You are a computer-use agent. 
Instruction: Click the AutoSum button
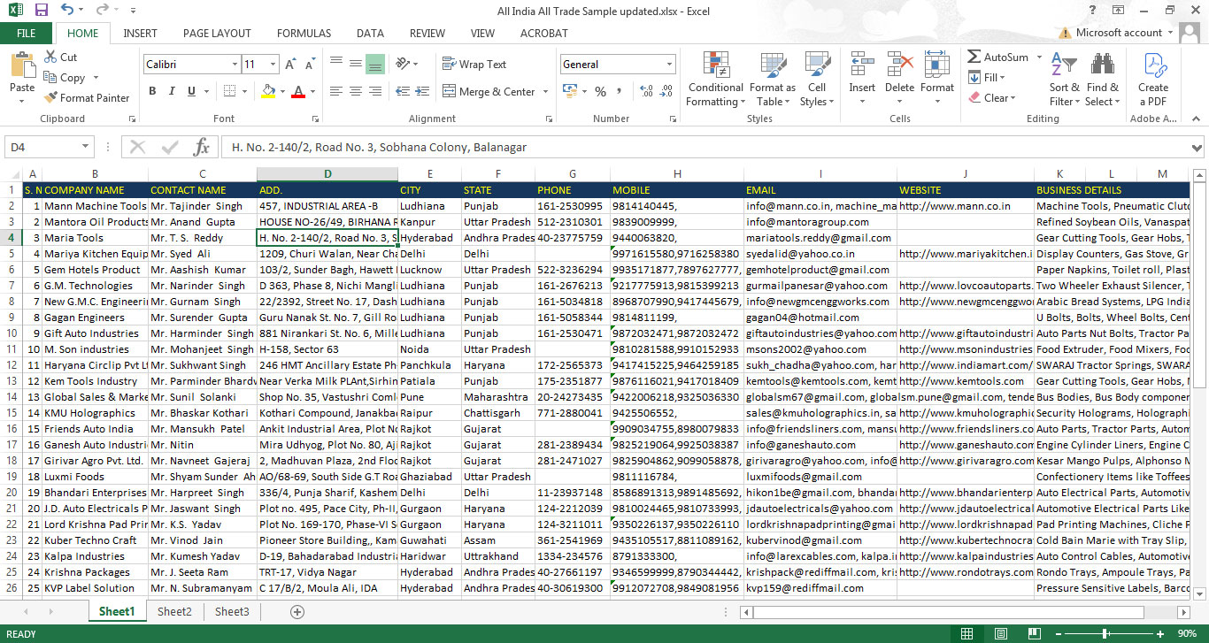pyautogui.click(x=997, y=57)
